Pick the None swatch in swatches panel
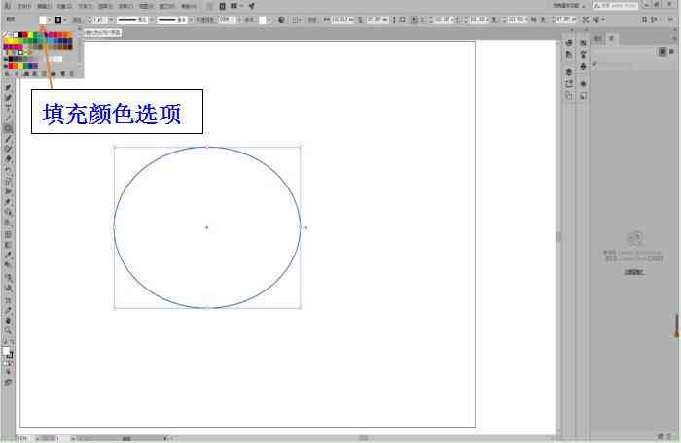The height and width of the screenshot is (443, 681). 6,34
